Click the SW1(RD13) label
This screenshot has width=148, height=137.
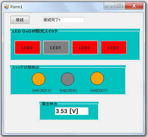point(42,91)
